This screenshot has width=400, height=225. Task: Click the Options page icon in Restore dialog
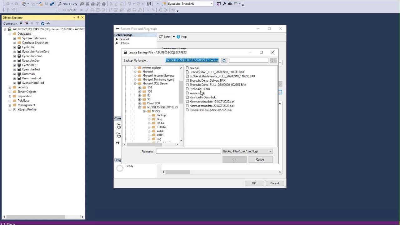point(117,43)
